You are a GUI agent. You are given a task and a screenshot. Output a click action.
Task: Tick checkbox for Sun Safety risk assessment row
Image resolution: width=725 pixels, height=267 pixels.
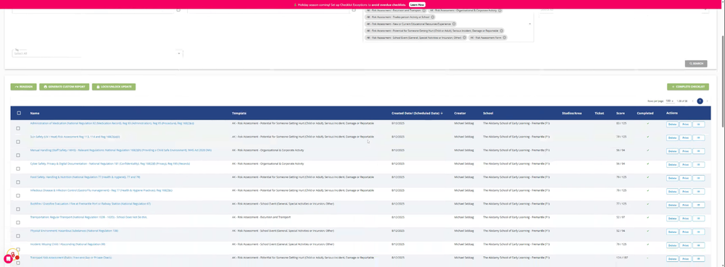tap(18, 142)
